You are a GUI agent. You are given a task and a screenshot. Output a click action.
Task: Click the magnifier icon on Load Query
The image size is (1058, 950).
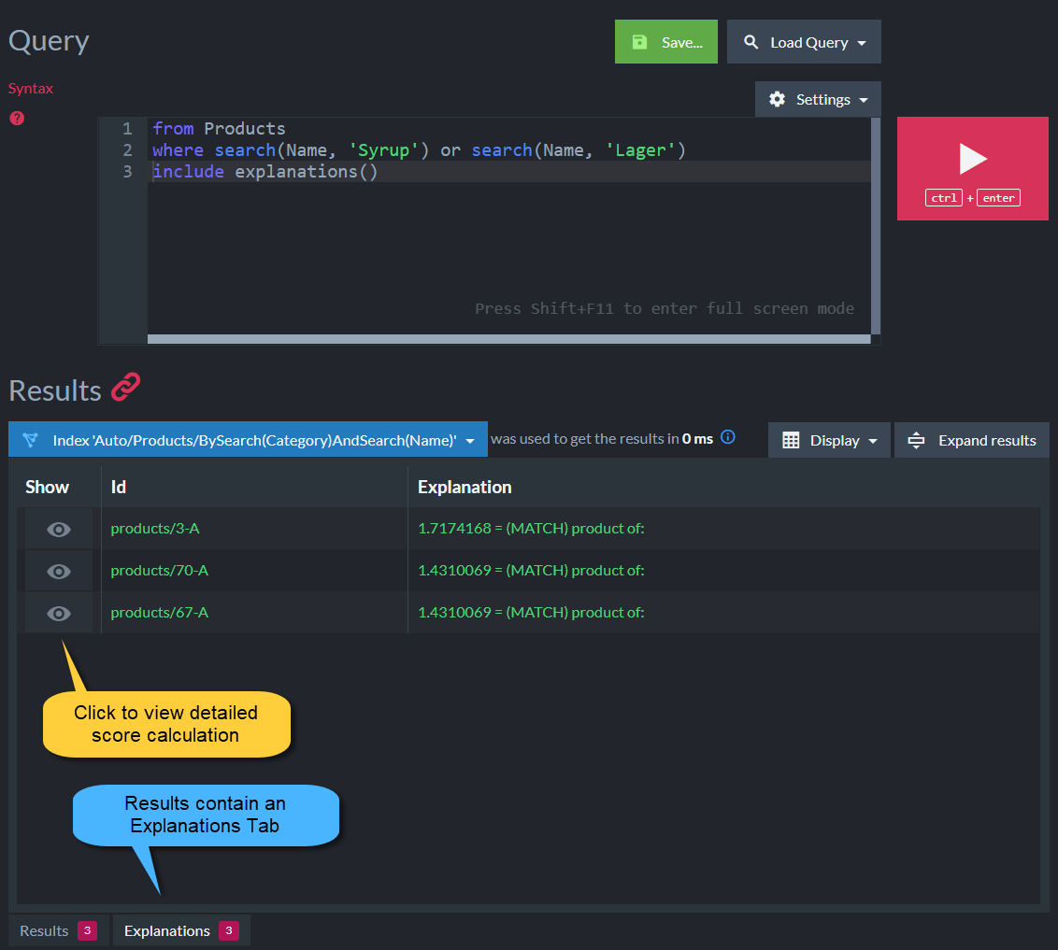pos(751,42)
